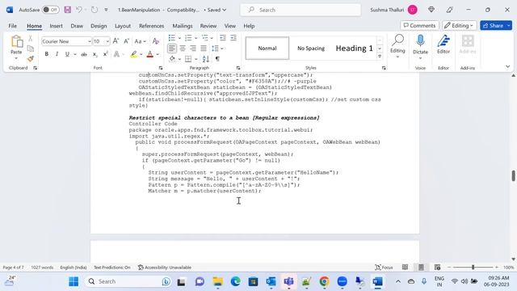Image resolution: width=517 pixels, height=291 pixels.
Task: Open the font name dropdown Courier New
Action: tap(90, 41)
